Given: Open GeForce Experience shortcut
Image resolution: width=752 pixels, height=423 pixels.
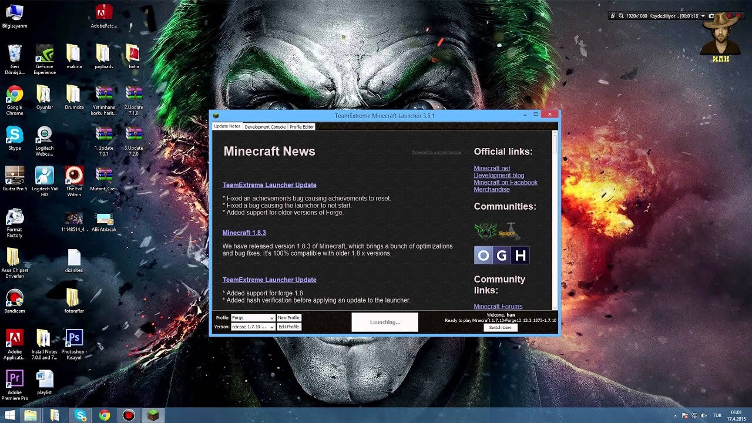Looking at the screenshot, I should (45, 59).
